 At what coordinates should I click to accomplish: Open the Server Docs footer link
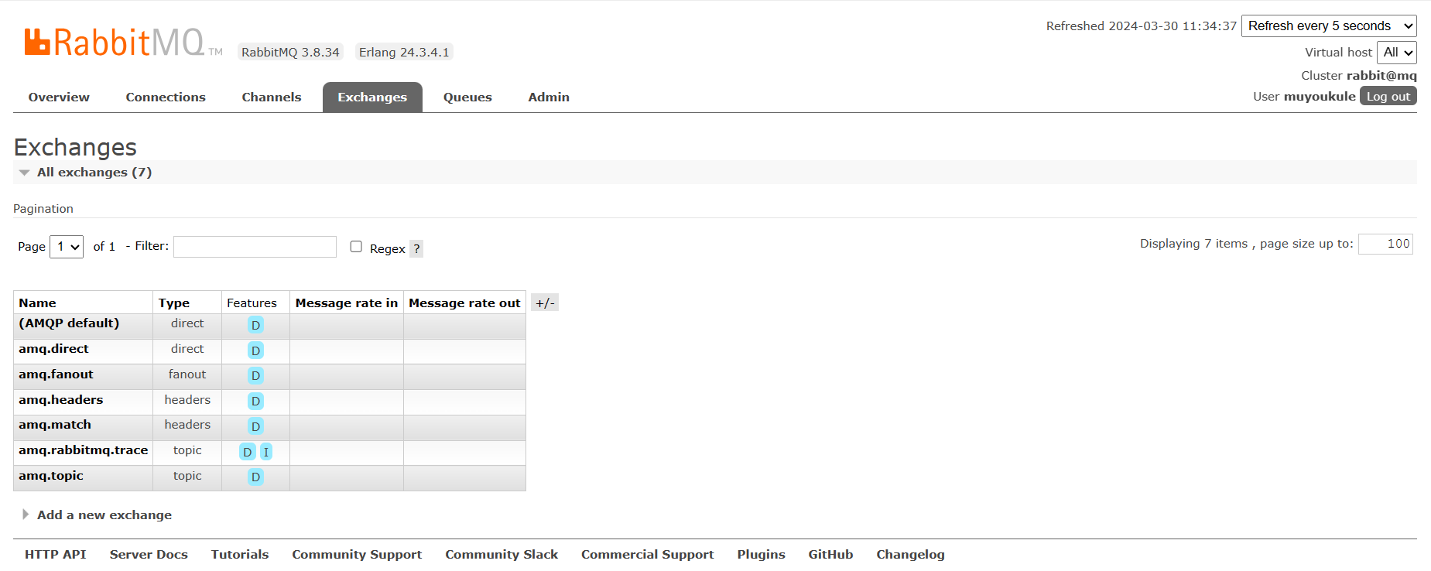[x=149, y=555]
